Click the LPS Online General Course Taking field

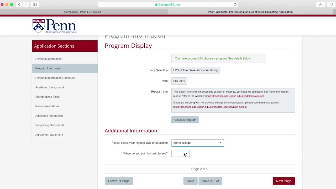195,70
